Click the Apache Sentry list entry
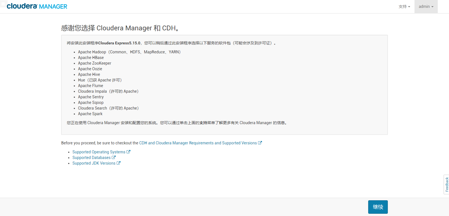Image resolution: width=449 pixels, height=216 pixels. (91, 97)
